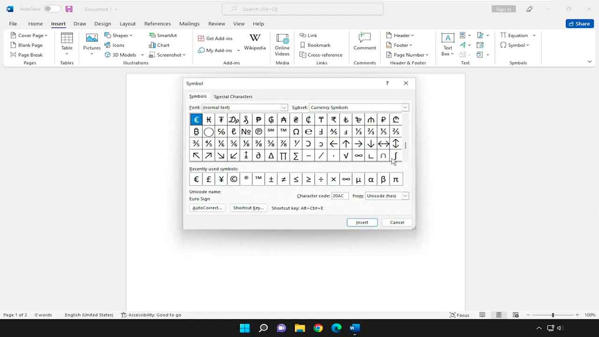Screen dimensions: 599x337
Task: Open File Explorer from taskbar
Action: (x=300, y=328)
